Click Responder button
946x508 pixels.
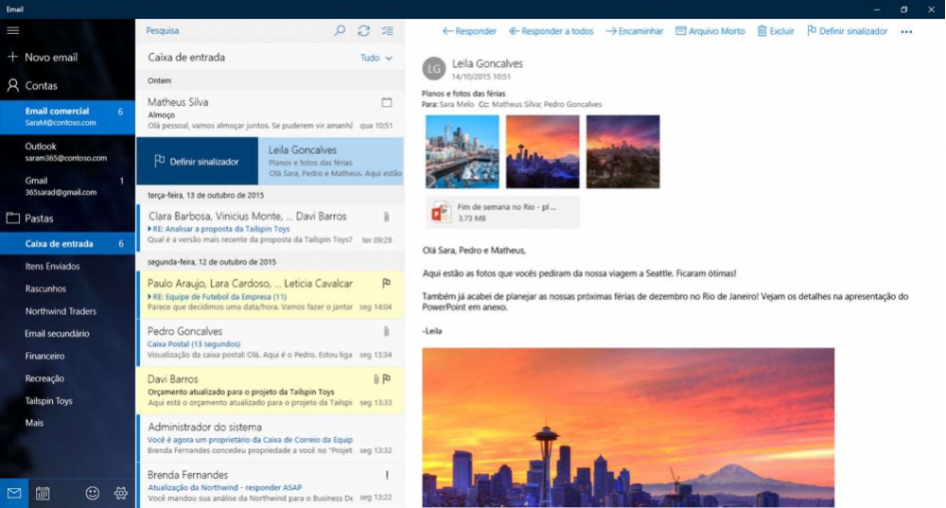pos(469,31)
